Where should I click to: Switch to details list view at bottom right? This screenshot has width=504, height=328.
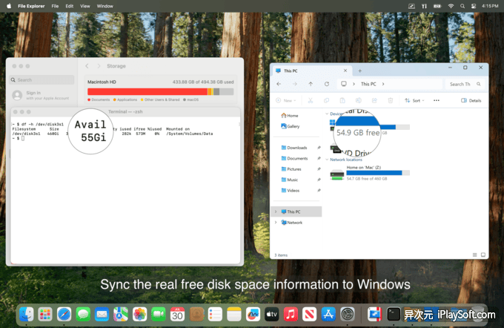coord(475,255)
